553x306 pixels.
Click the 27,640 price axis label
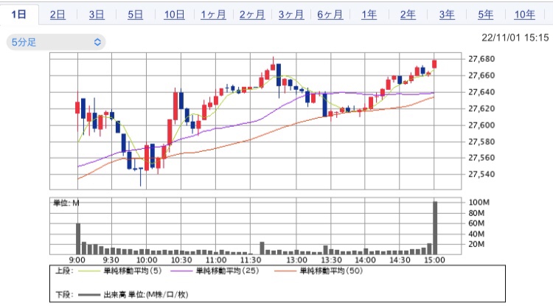point(481,92)
